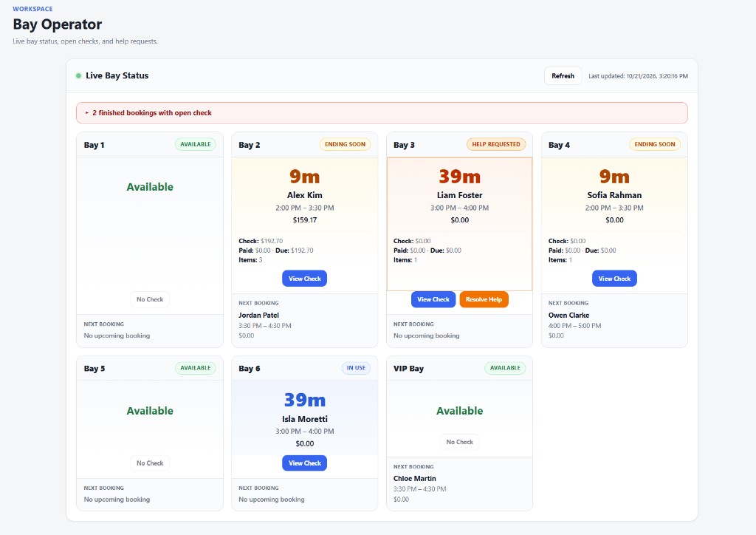Click the 3:30 PM – 4:30 PM time under Jordan Patel

(x=265, y=326)
